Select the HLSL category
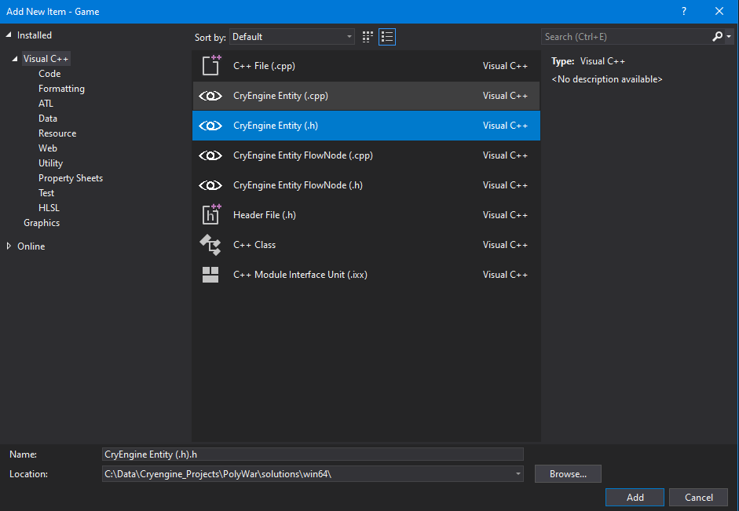 tap(49, 208)
